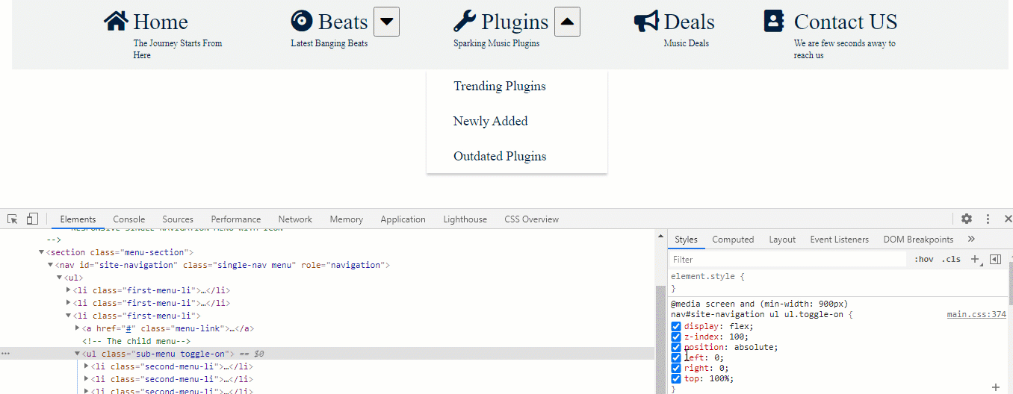Expand the Beats submenu dropdown arrow

[x=386, y=22]
